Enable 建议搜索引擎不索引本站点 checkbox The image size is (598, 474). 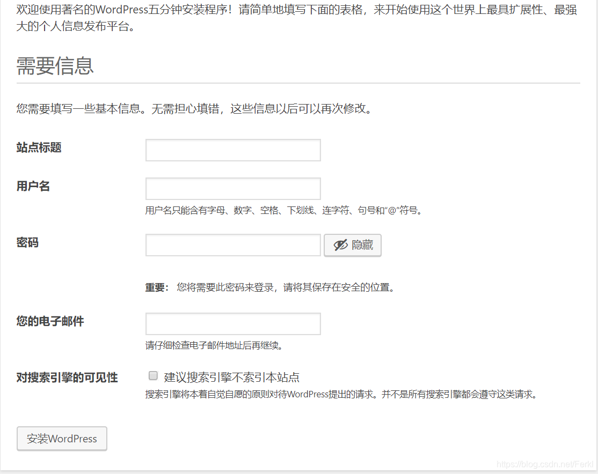pyautogui.click(x=153, y=376)
